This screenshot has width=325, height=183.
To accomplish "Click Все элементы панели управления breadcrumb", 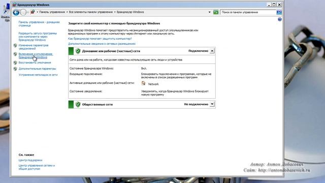I will click(91, 12).
